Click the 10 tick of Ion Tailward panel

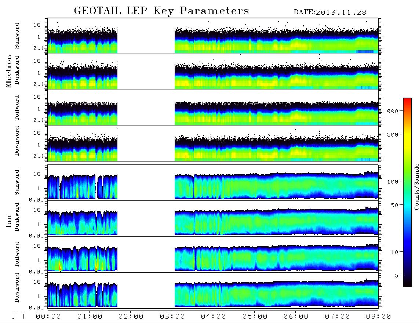37,246
